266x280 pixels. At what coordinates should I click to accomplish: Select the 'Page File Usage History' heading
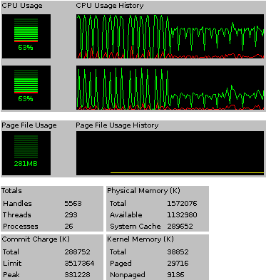117,125
